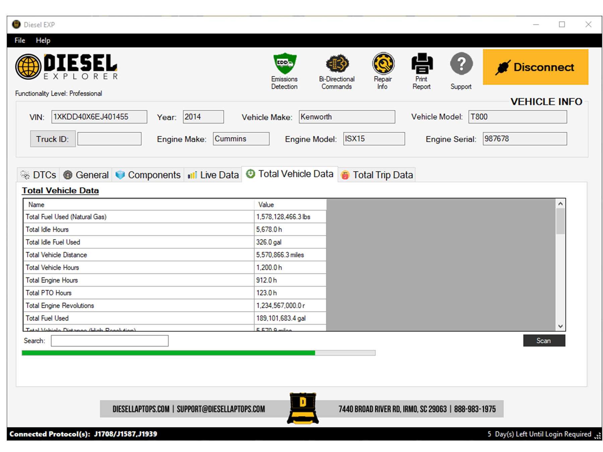This screenshot has height=452, width=603.
Task: Select the Total PTO Hours row
Action: [x=175, y=293]
